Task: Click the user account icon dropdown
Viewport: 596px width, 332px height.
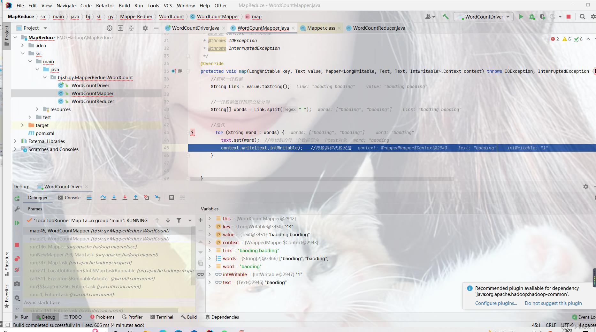Action: coord(430,17)
